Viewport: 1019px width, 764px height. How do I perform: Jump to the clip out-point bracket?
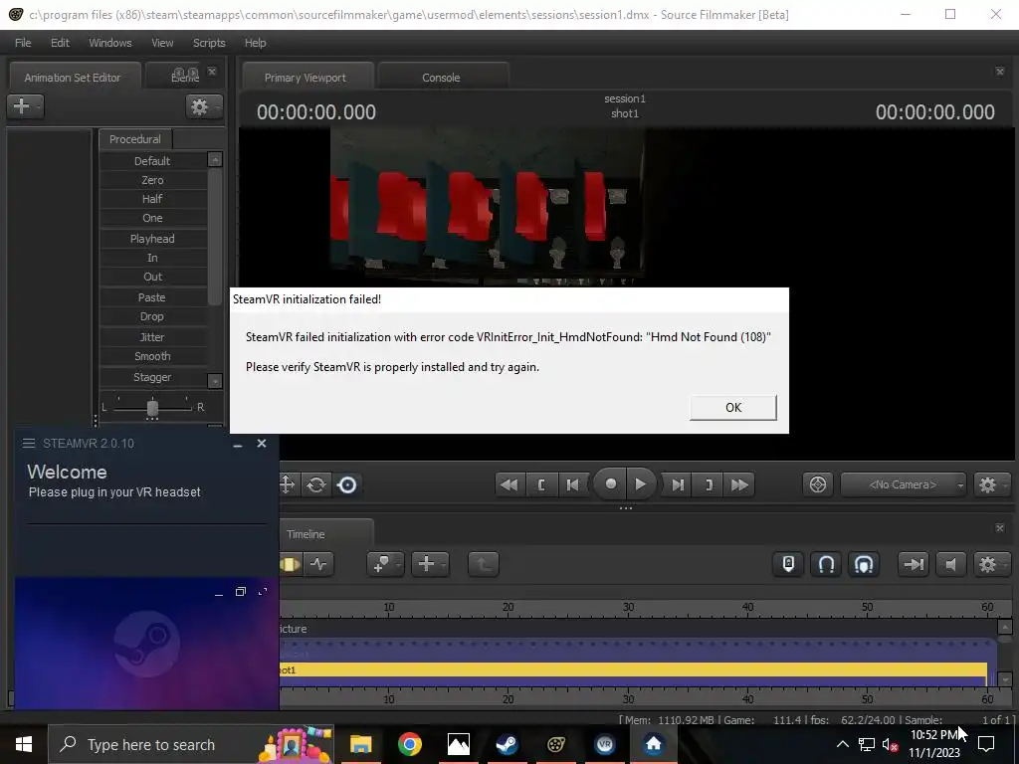pyautogui.click(x=709, y=484)
